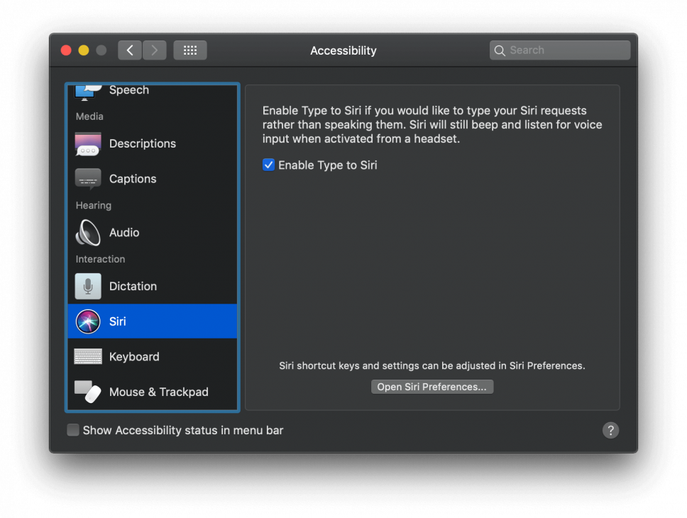Screen dimensions: 687x518
Task: Select the Siri icon in the sidebar
Action: coord(87,321)
